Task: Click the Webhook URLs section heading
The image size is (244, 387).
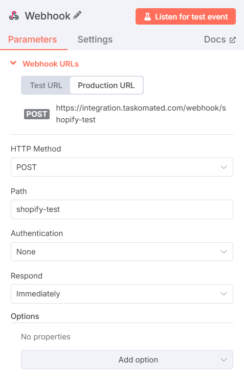Action: 51,64
